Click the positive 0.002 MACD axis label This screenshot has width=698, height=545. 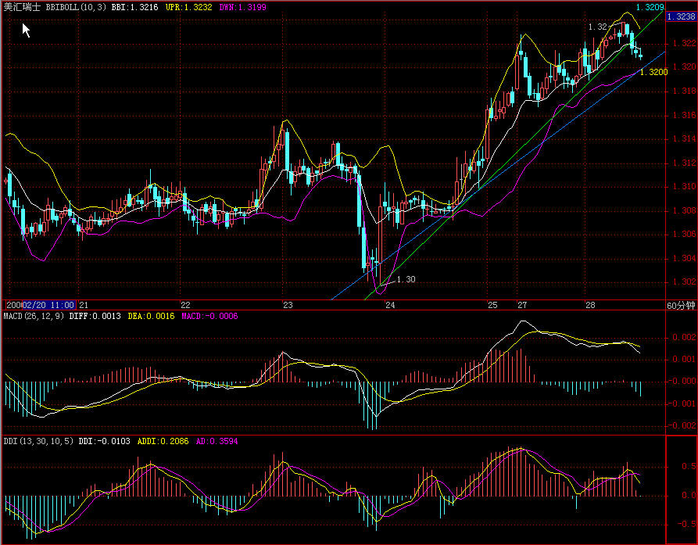pyautogui.click(x=685, y=337)
